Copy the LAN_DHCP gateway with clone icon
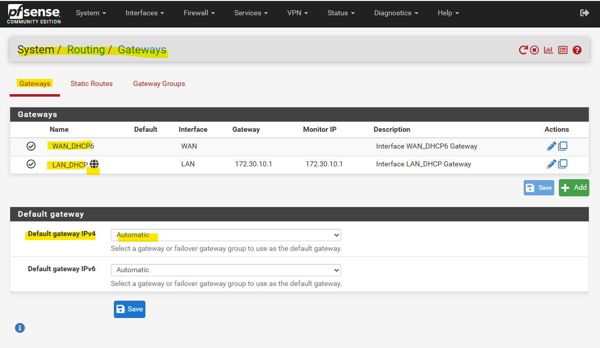Image resolution: width=600 pixels, height=348 pixels. [563, 164]
